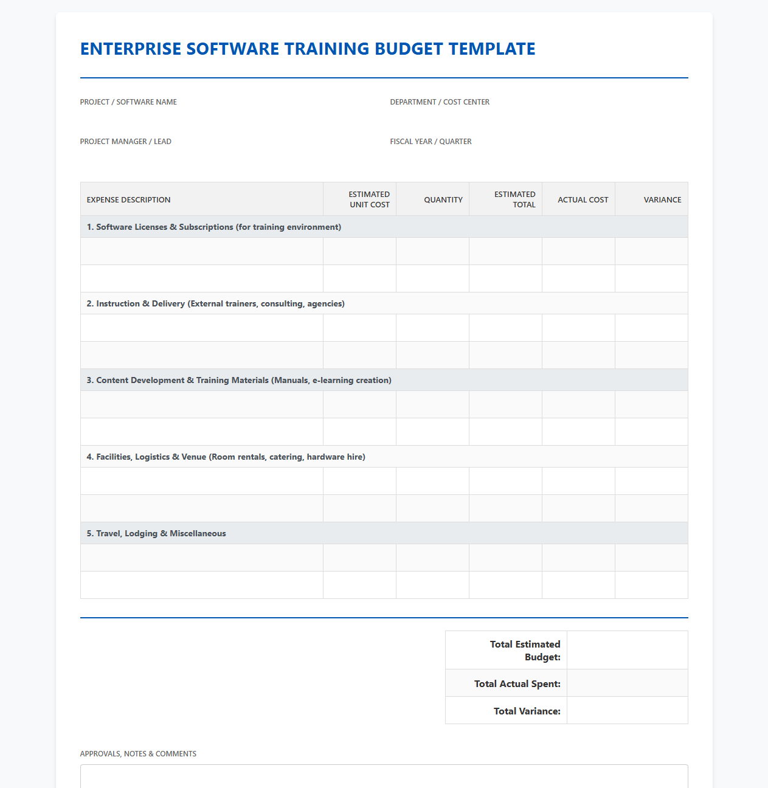The height and width of the screenshot is (788, 768).
Task: Click first Variance cell under Travel, Lodging & Miscellaneous
Action: tap(652, 558)
